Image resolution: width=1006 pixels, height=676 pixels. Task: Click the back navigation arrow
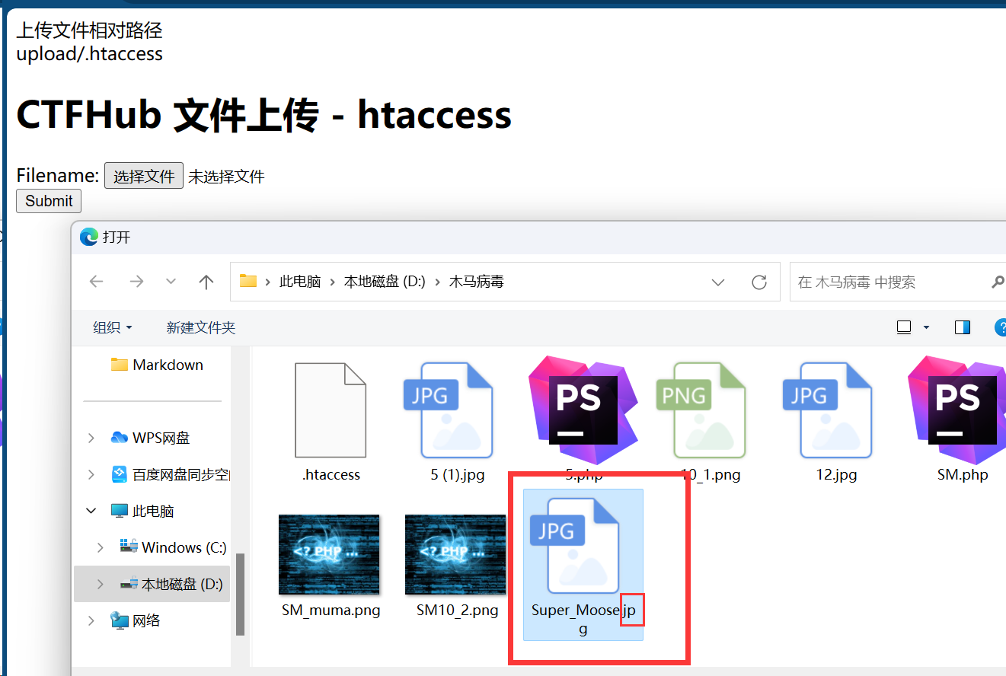[96, 282]
